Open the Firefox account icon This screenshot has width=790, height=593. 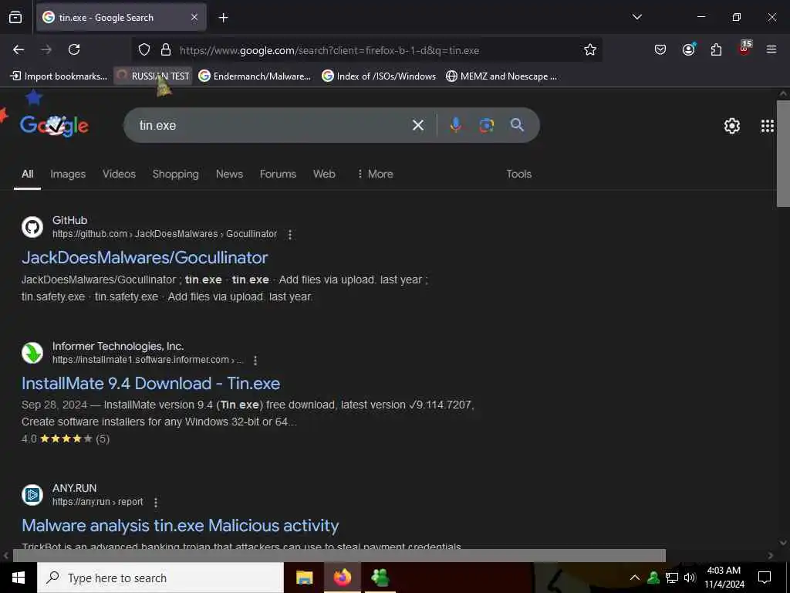pos(688,49)
